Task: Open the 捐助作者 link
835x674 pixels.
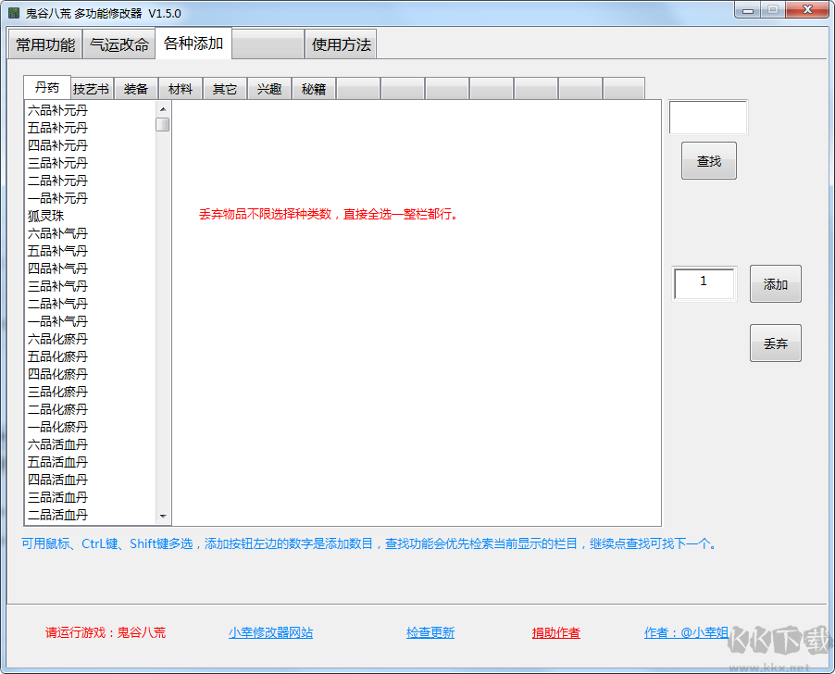Action: tap(556, 632)
